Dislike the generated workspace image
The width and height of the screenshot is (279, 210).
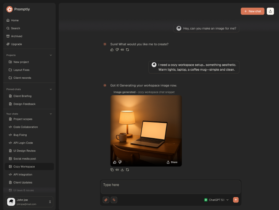click(x=120, y=162)
